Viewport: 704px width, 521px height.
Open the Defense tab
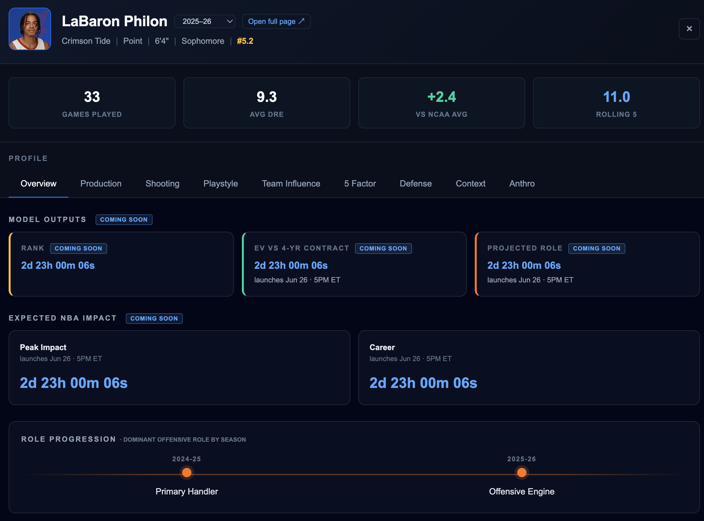(416, 184)
